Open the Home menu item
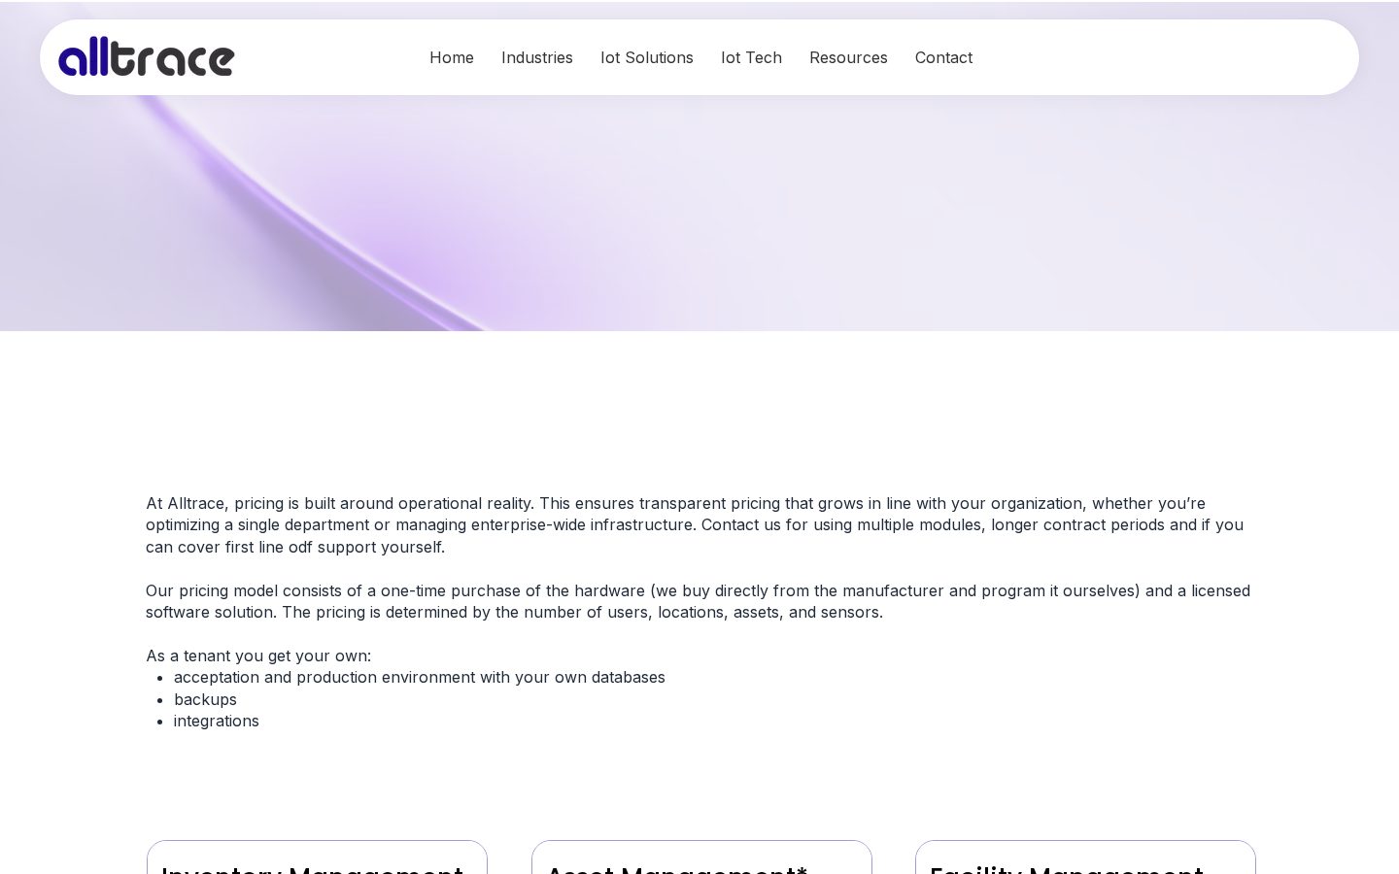The image size is (1399, 874). click(452, 57)
